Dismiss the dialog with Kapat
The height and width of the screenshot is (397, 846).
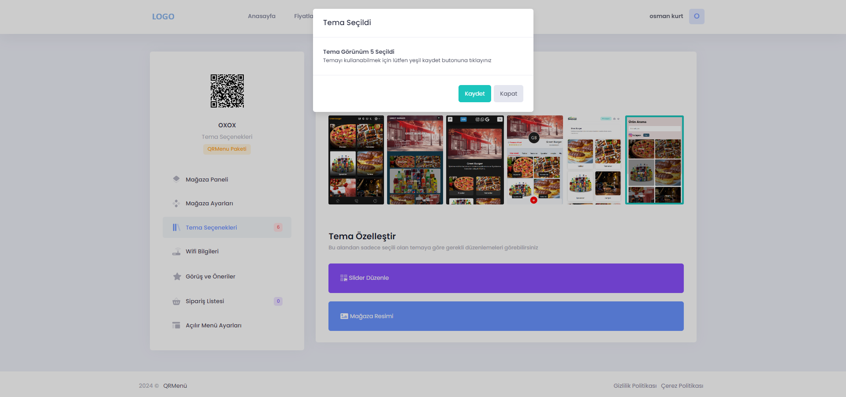click(508, 94)
